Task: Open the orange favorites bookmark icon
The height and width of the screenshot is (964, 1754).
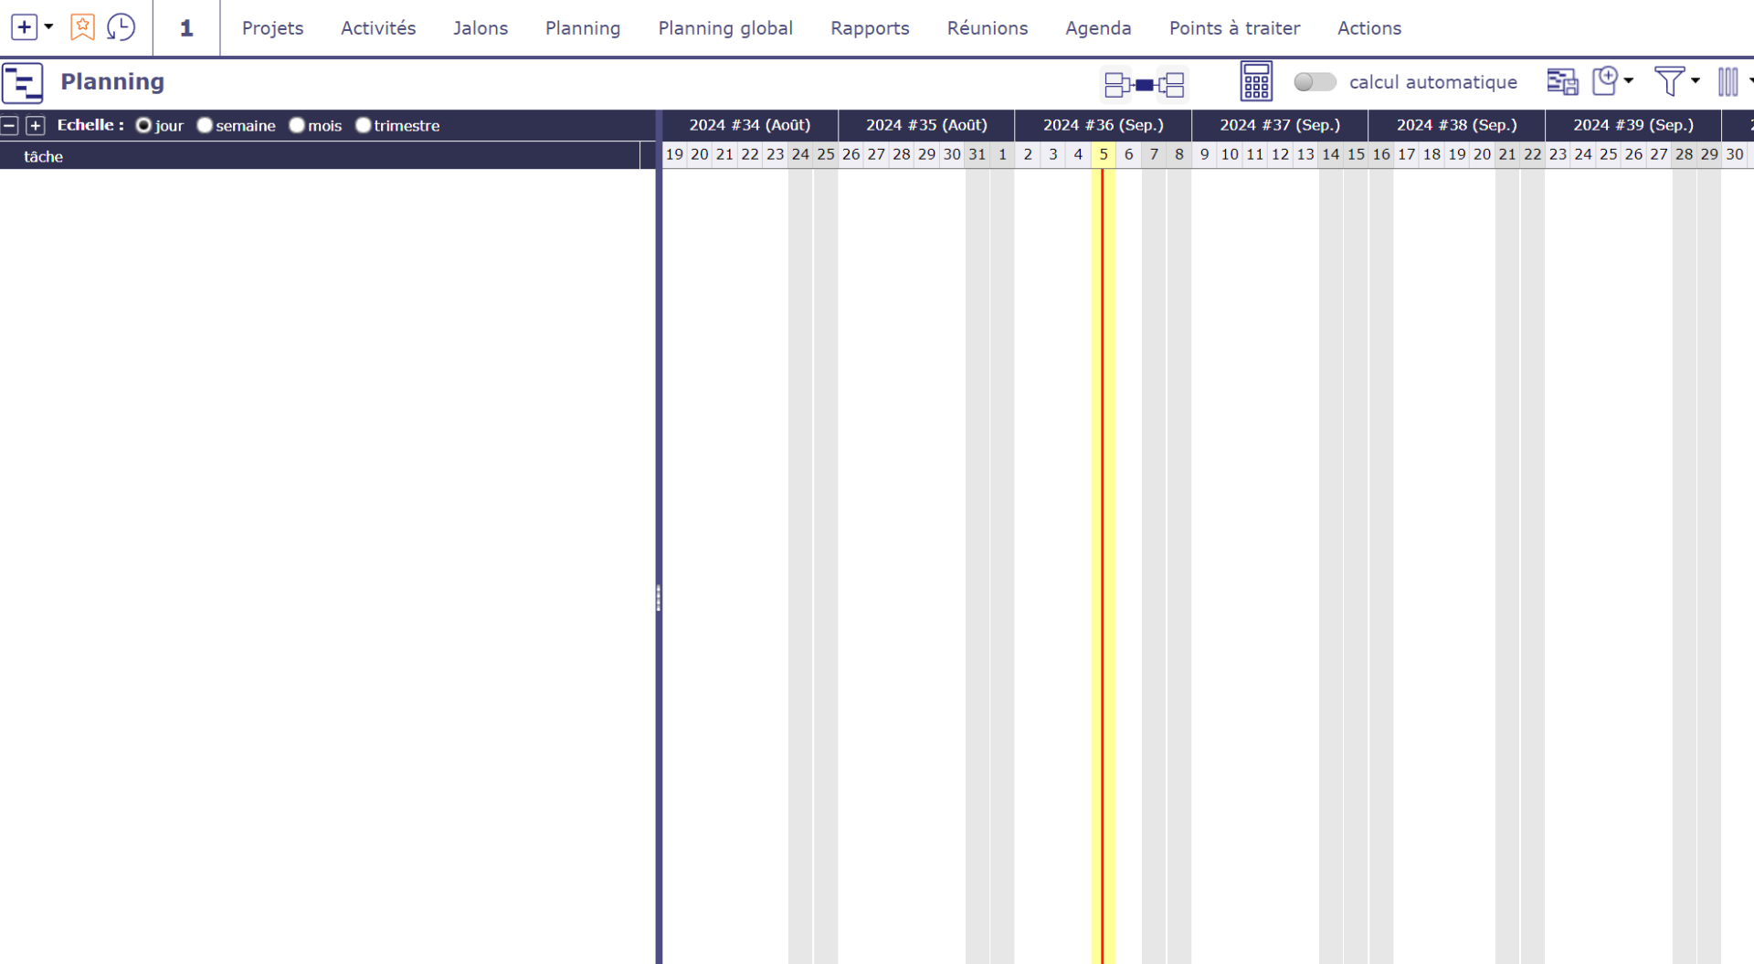Action: point(82,27)
